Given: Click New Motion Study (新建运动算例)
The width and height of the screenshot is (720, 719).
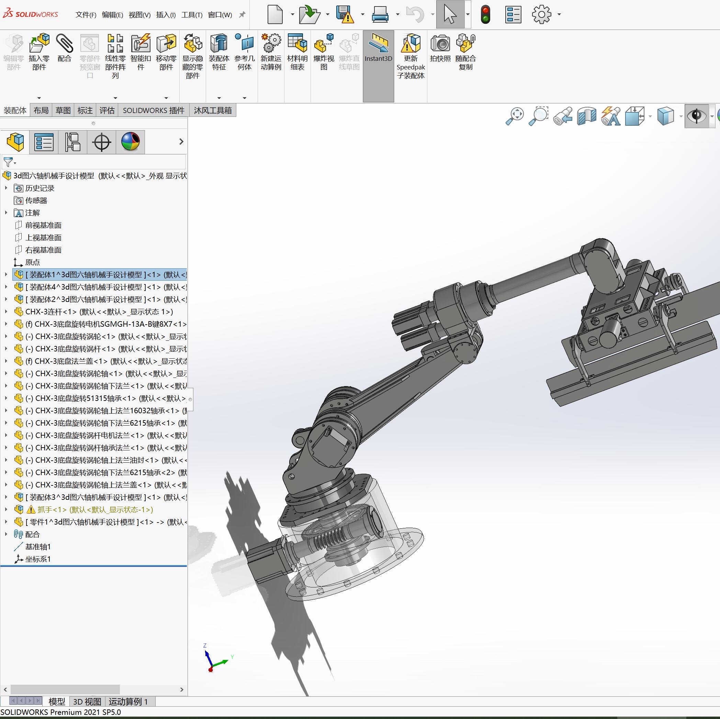Looking at the screenshot, I should coord(271,43).
